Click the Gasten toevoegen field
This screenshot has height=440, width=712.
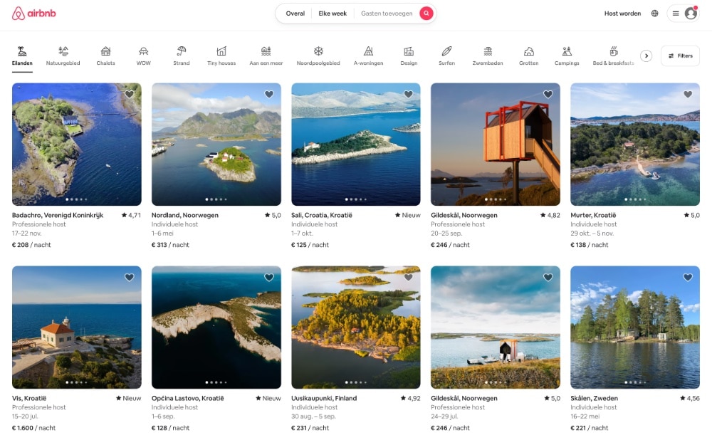(387, 13)
